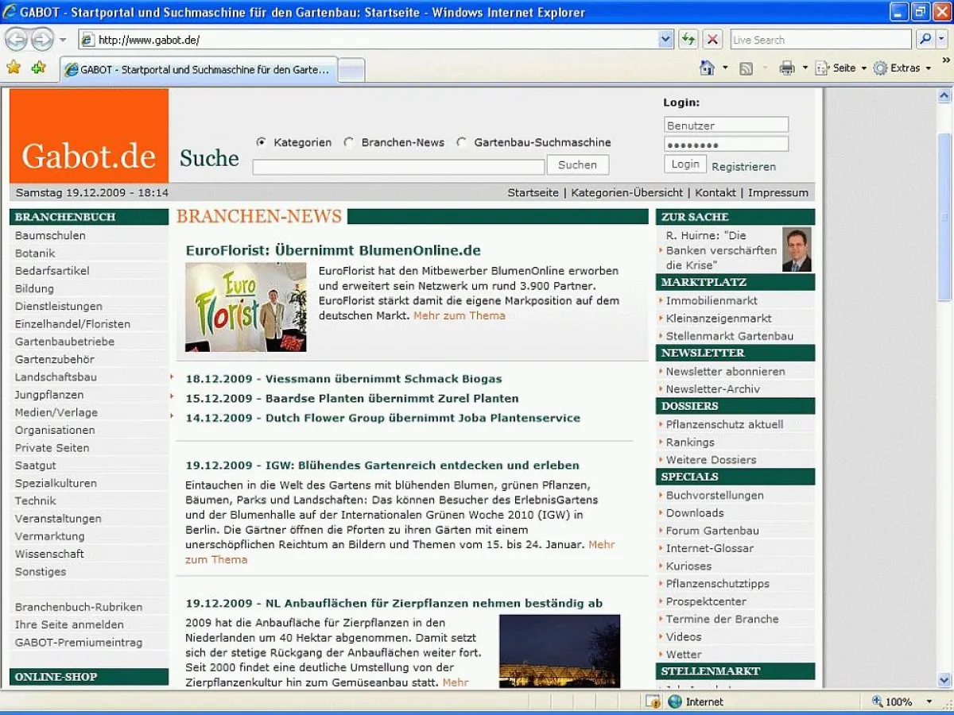Select the Branchen-News radio option
The height and width of the screenshot is (715, 954).
point(349,143)
